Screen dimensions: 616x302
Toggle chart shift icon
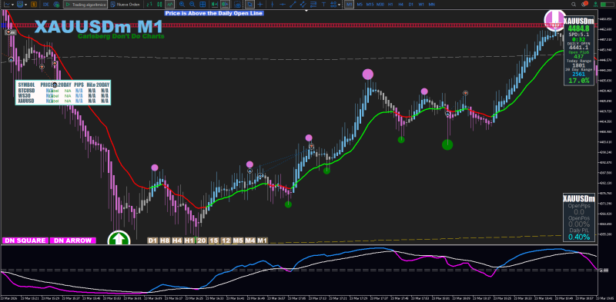pos(225,5)
